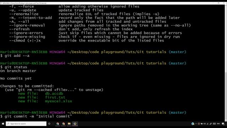Click the window title bar path text
The width and height of the screenshot is (227, 128).
(24, 3)
